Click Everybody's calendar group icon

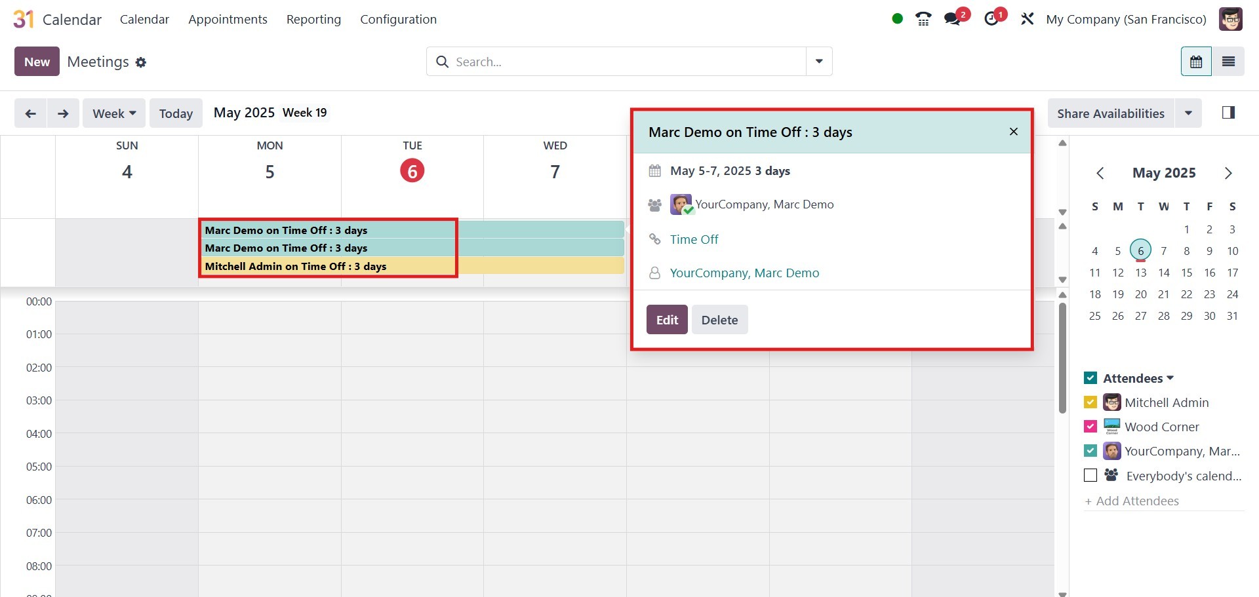tap(1111, 475)
